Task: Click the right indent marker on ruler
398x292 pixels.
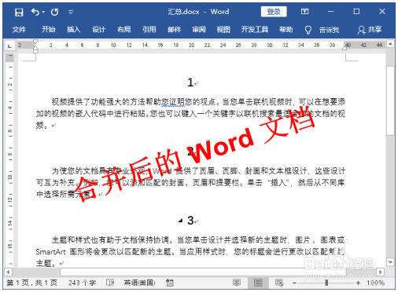Action: [x=345, y=48]
